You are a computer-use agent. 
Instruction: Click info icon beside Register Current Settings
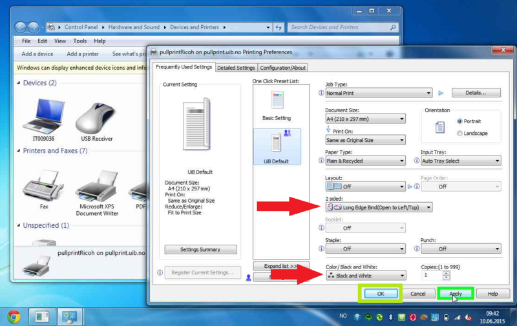click(160, 272)
